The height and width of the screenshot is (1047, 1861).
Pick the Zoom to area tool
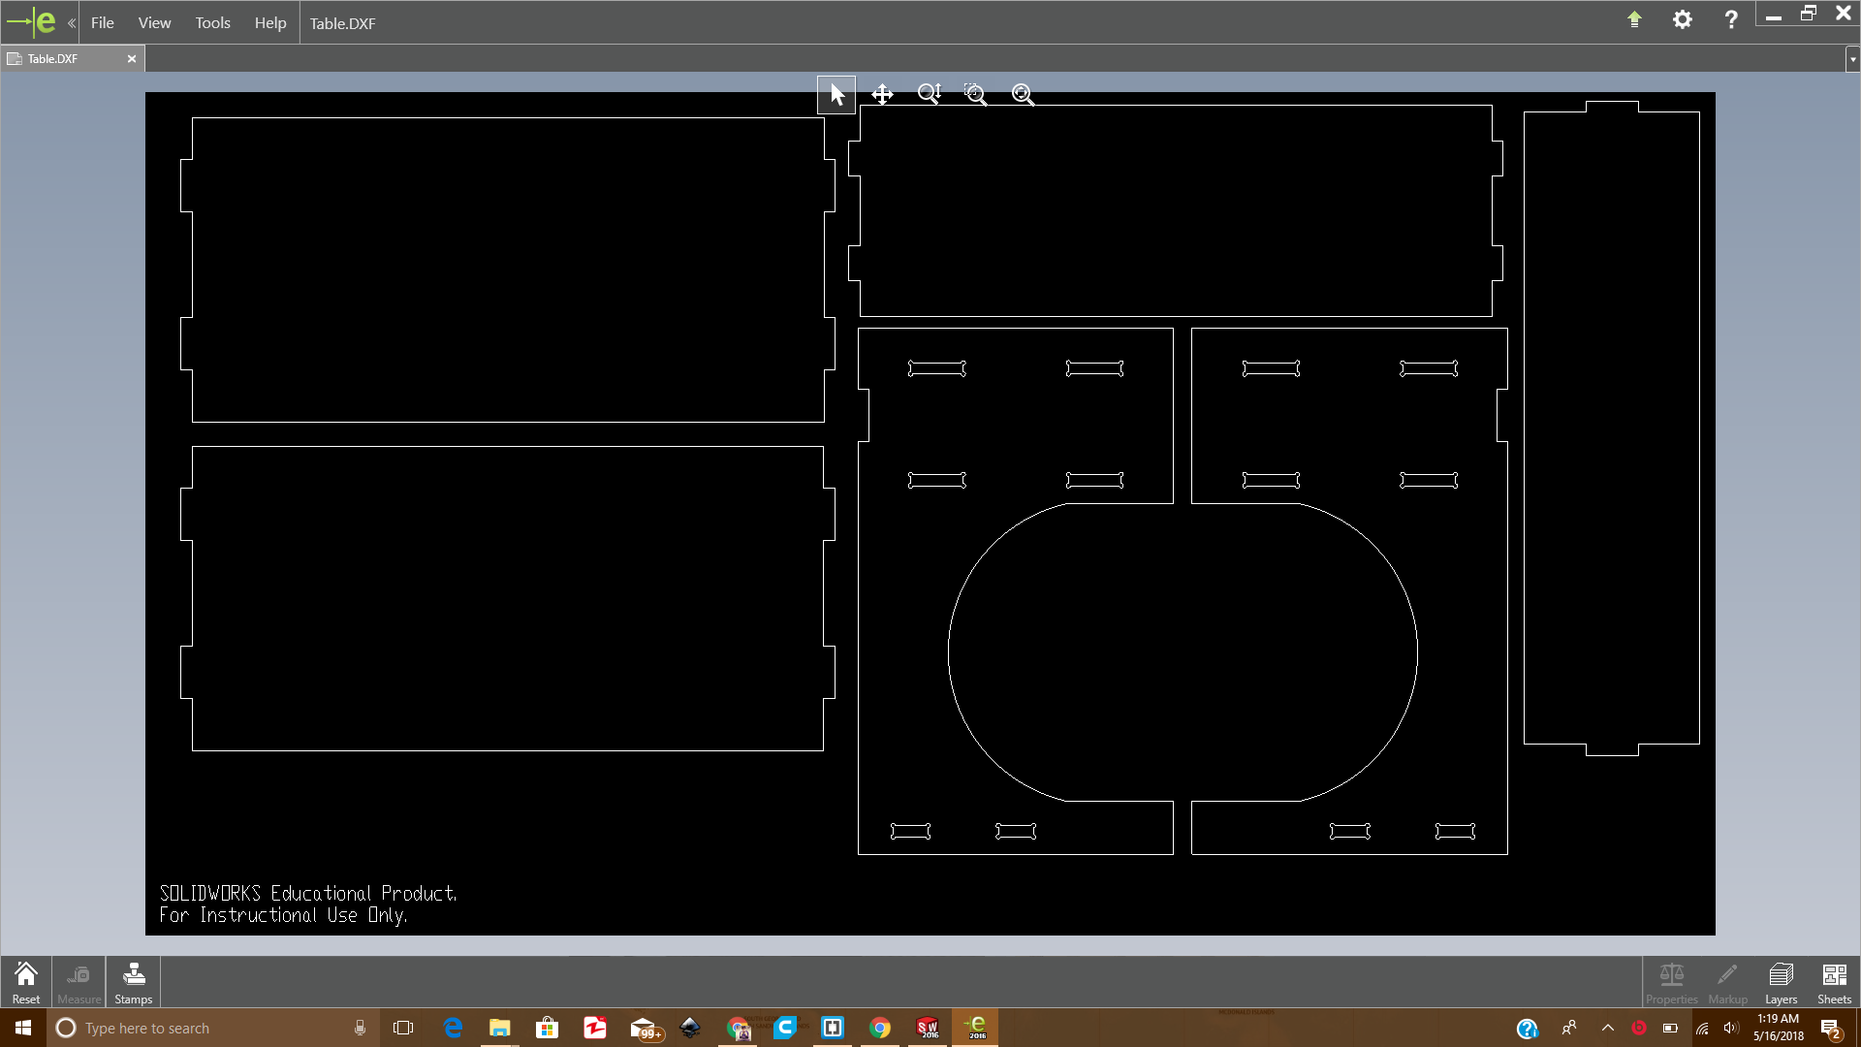[x=975, y=94]
